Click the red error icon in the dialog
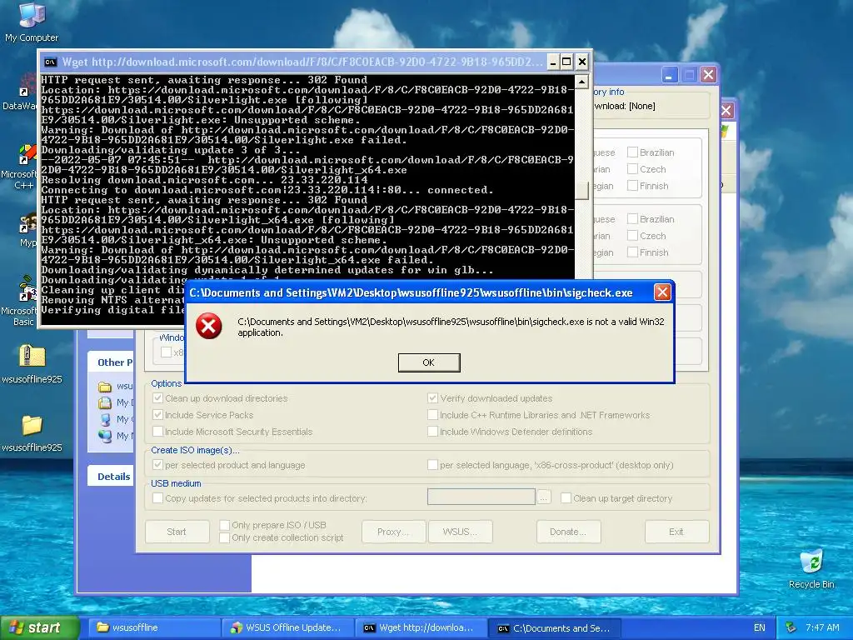 point(209,326)
